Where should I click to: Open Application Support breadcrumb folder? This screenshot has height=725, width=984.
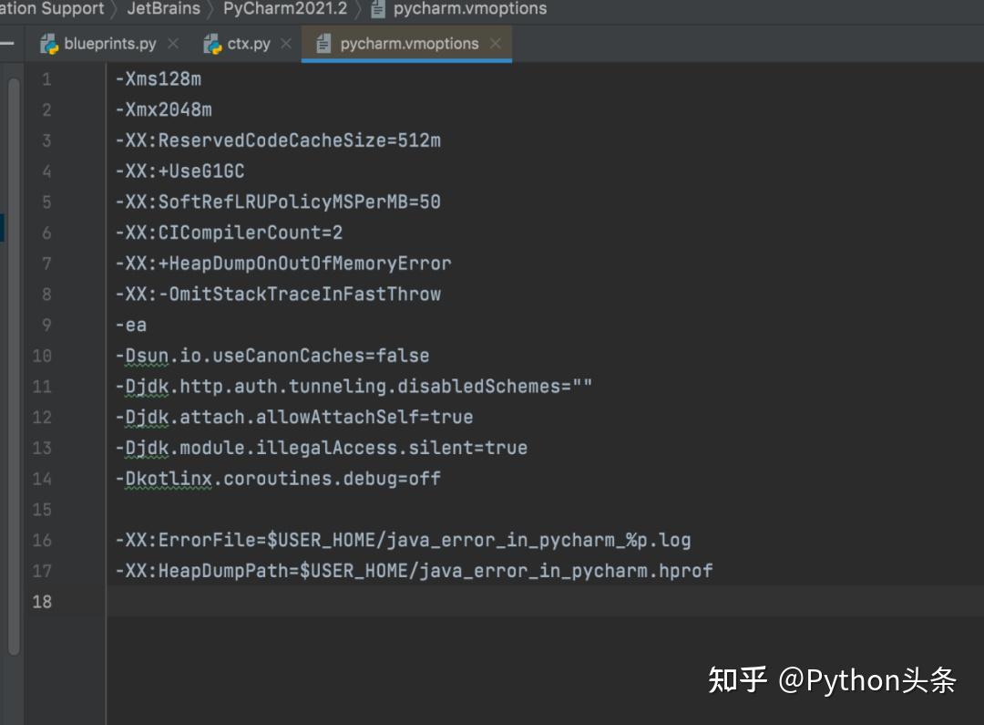pyautogui.click(x=52, y=8)
